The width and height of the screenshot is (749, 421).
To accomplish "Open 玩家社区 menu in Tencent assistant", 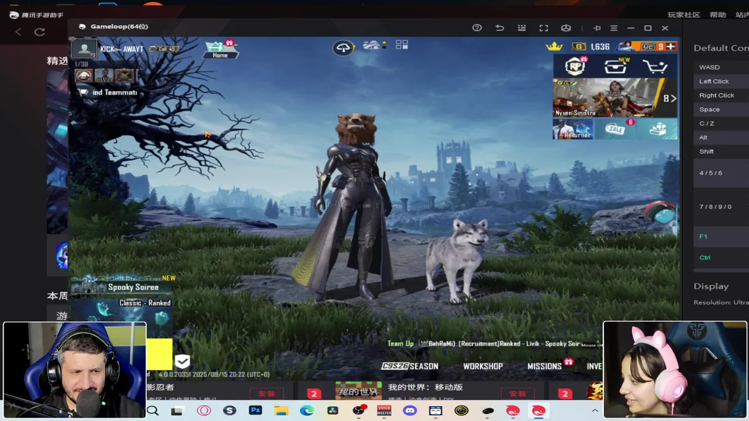I will point(683,15).
